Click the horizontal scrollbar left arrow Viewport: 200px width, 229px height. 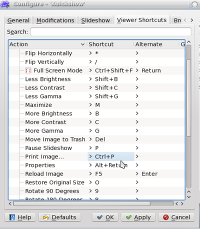coord(10,203)
